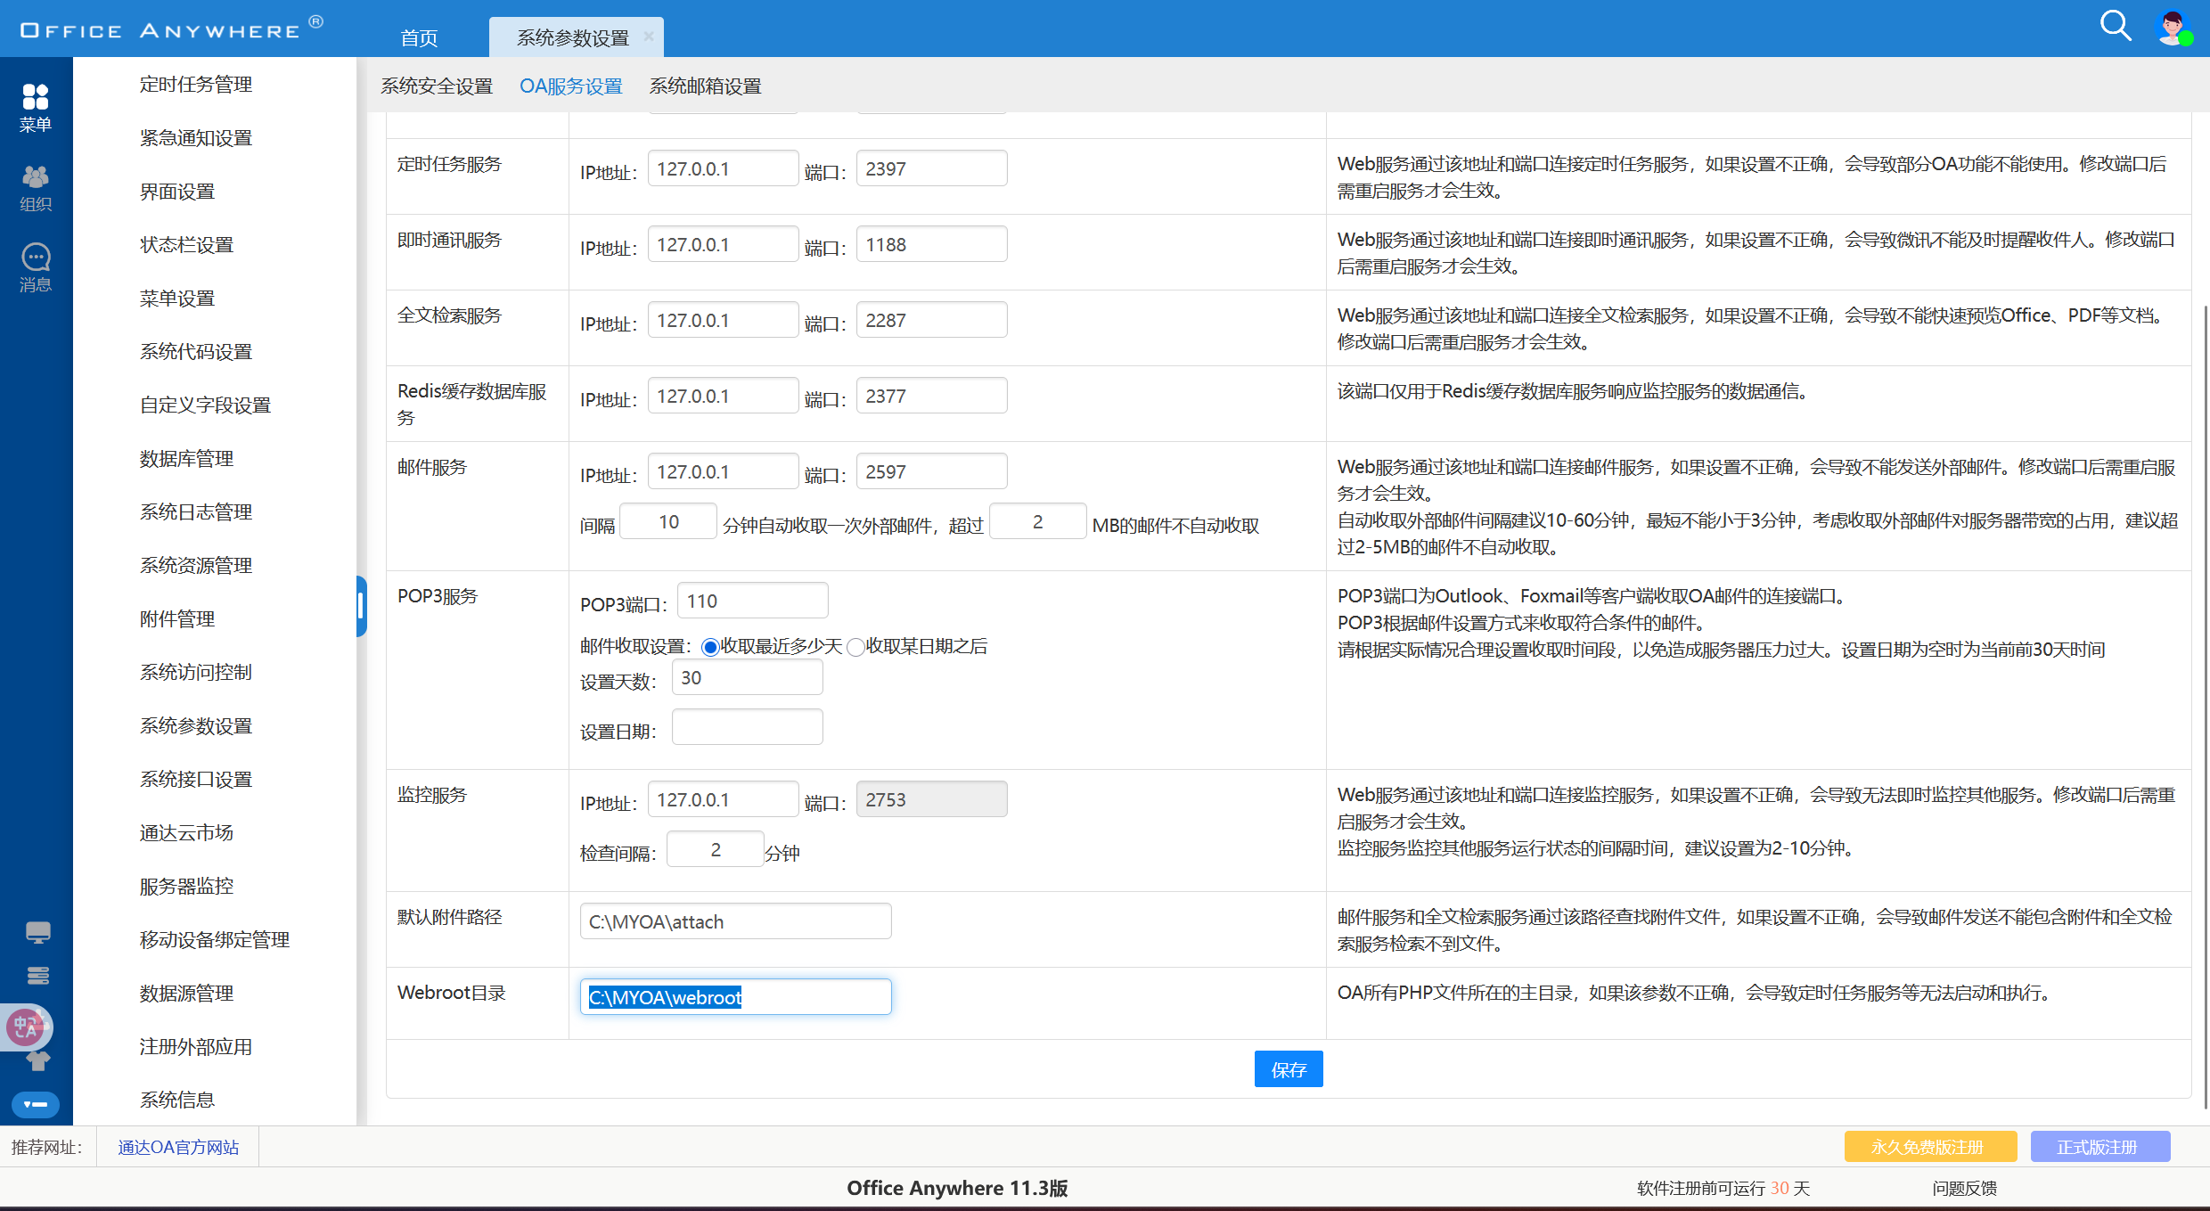
Task: Open the user avatar icon
Action: pyautogui.click(x=2173, y=28)
